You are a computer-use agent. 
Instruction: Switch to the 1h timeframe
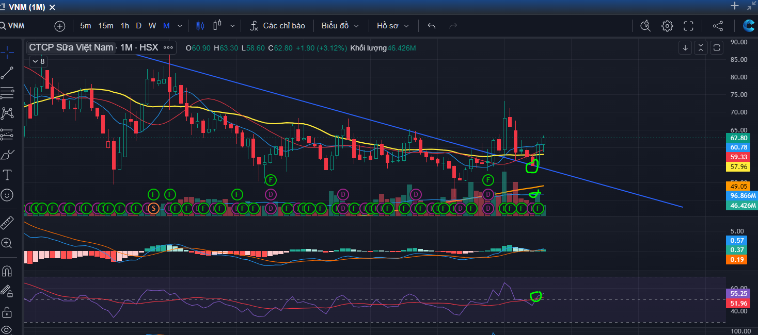click(x=125, y=26)
